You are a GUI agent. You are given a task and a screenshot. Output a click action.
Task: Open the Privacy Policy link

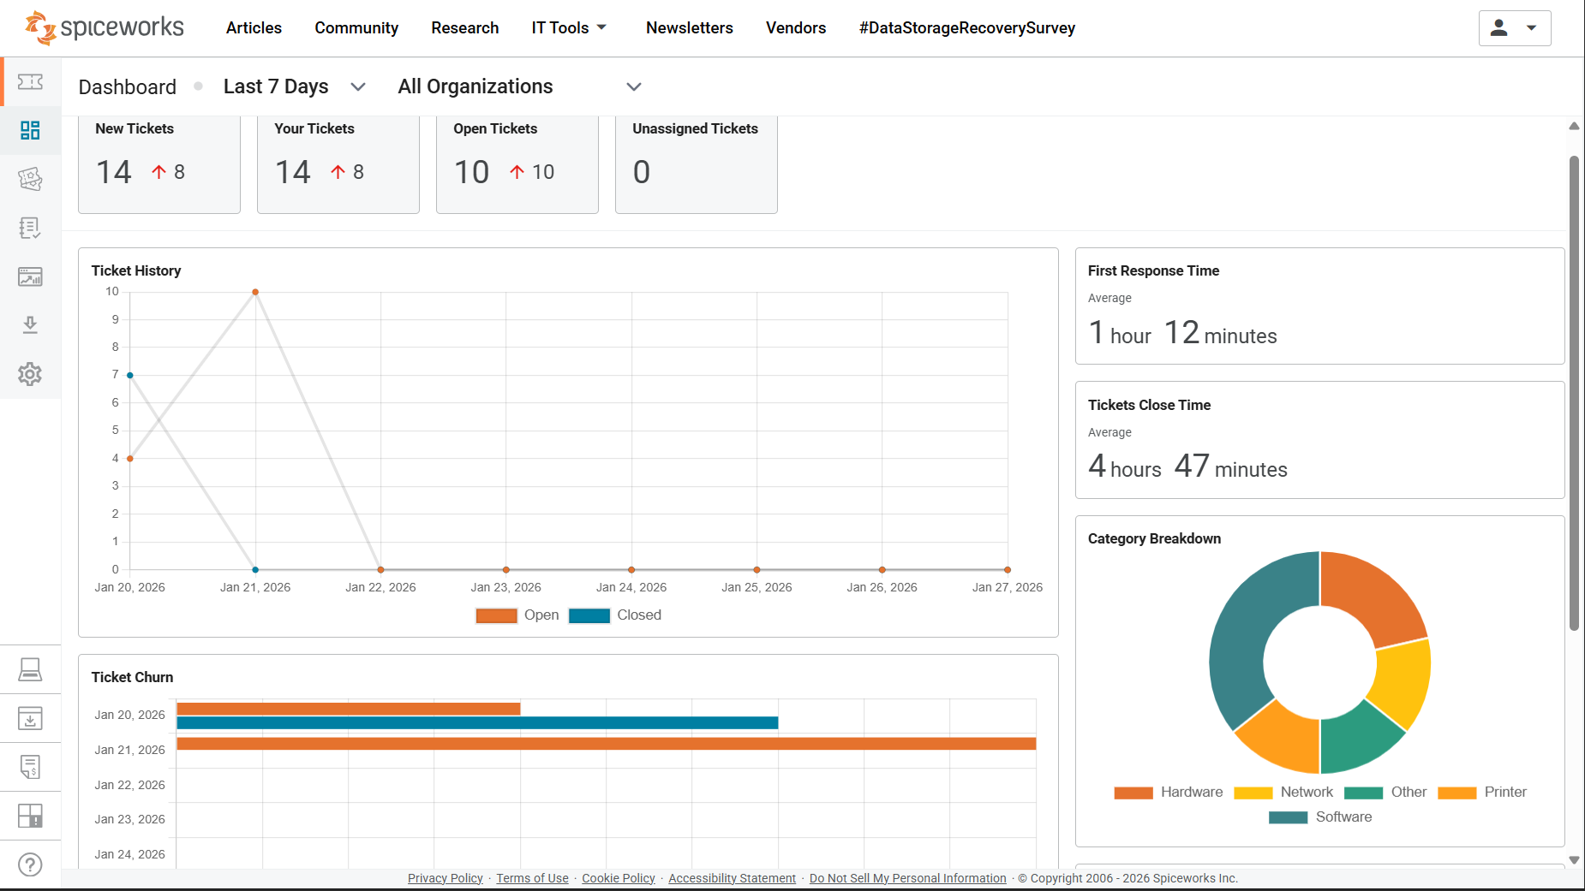click(x=445, y=878)
